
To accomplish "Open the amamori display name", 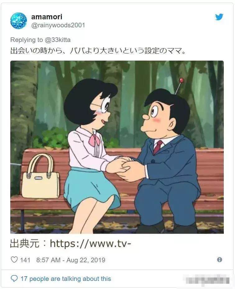I will [x=47, y=17].
